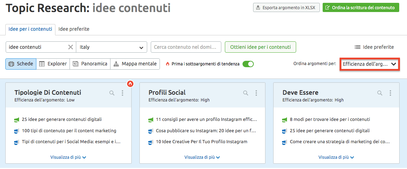
Task: Open the Italy country dropdown
Action: pyautogui.click(x=112, y=47)
